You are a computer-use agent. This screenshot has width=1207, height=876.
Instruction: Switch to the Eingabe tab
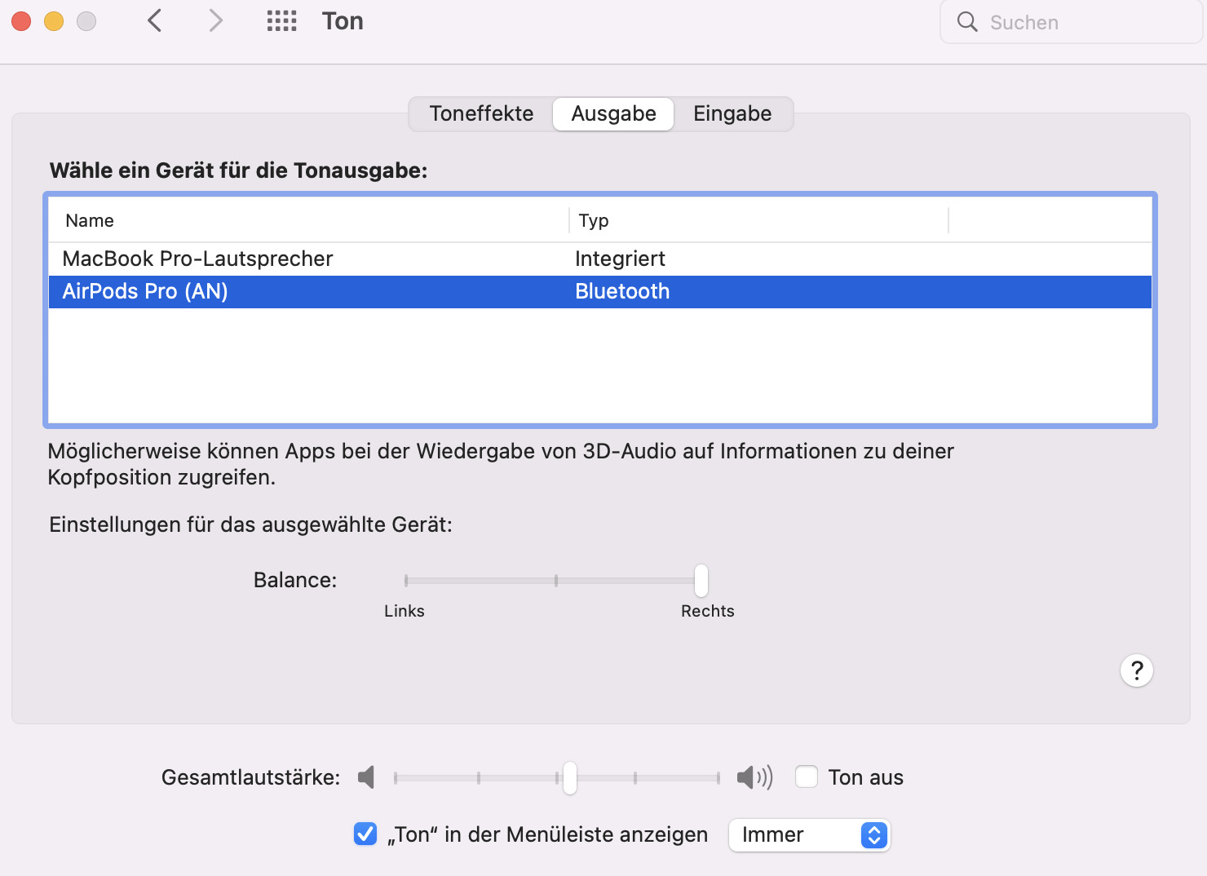[732, 113]
